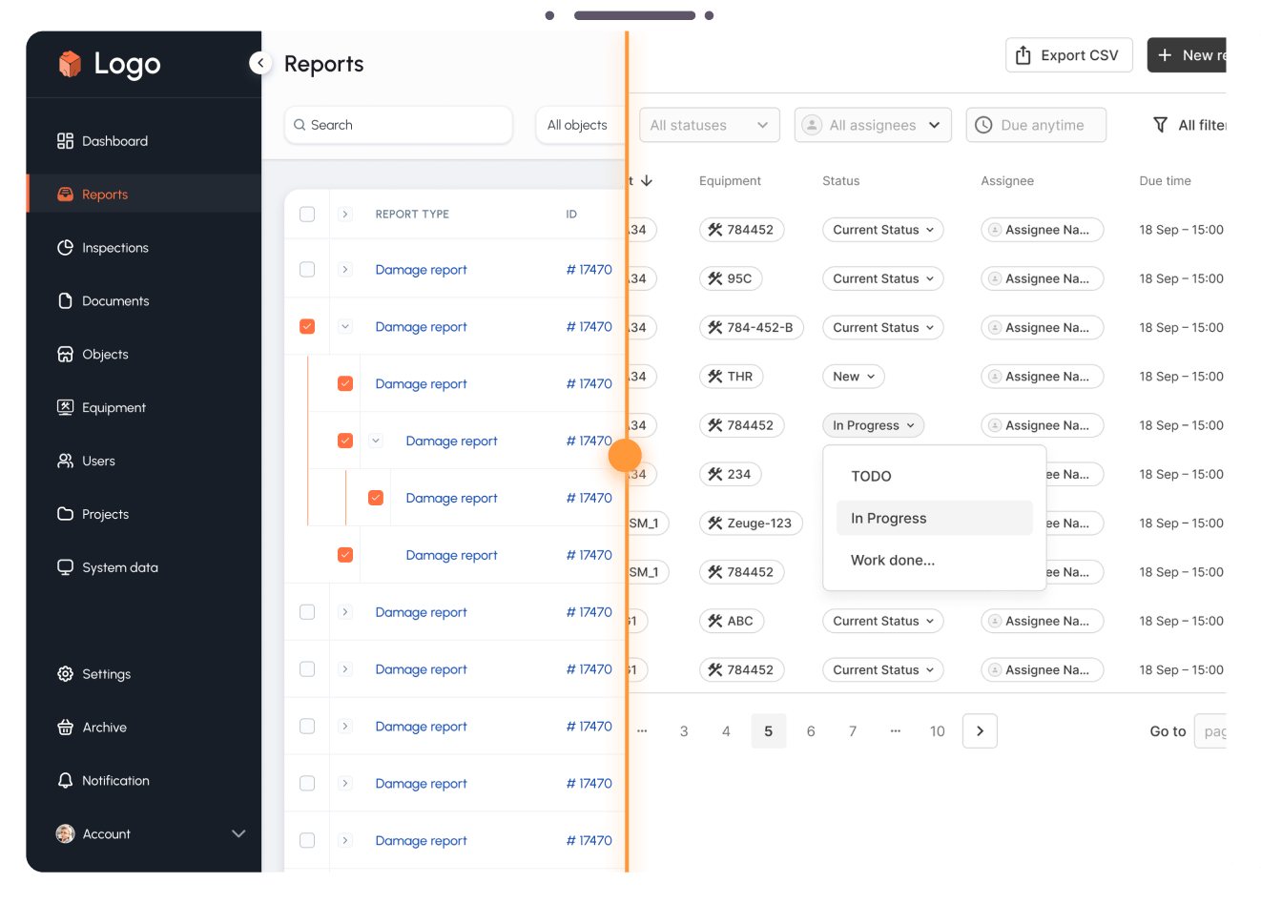This screenshot has width=1261, height=903.
Task: Click the orange Logo cube icon
Action: 70,64
